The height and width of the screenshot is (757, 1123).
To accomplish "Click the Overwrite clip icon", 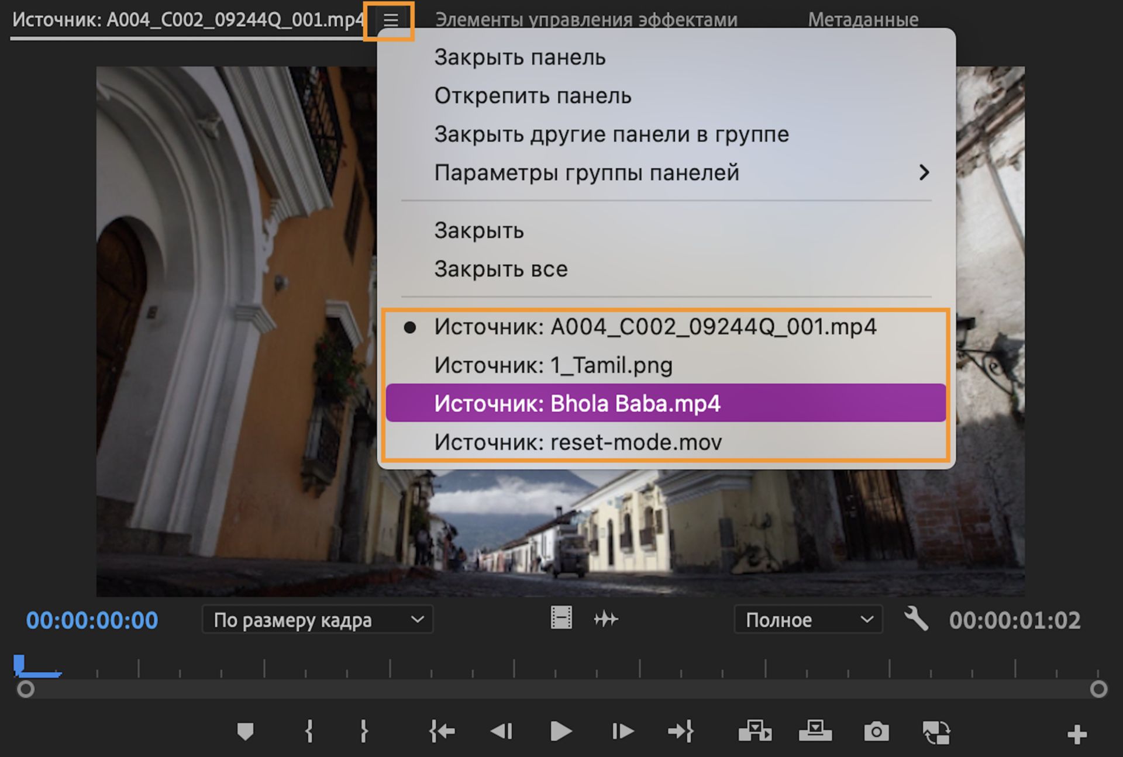I will (x=814, y=730).
